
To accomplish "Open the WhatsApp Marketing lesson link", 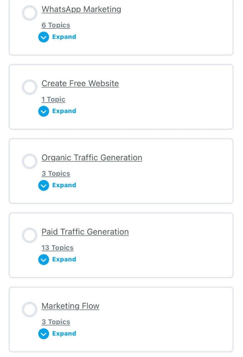I will pyautogui.click(x=81, y=9).
